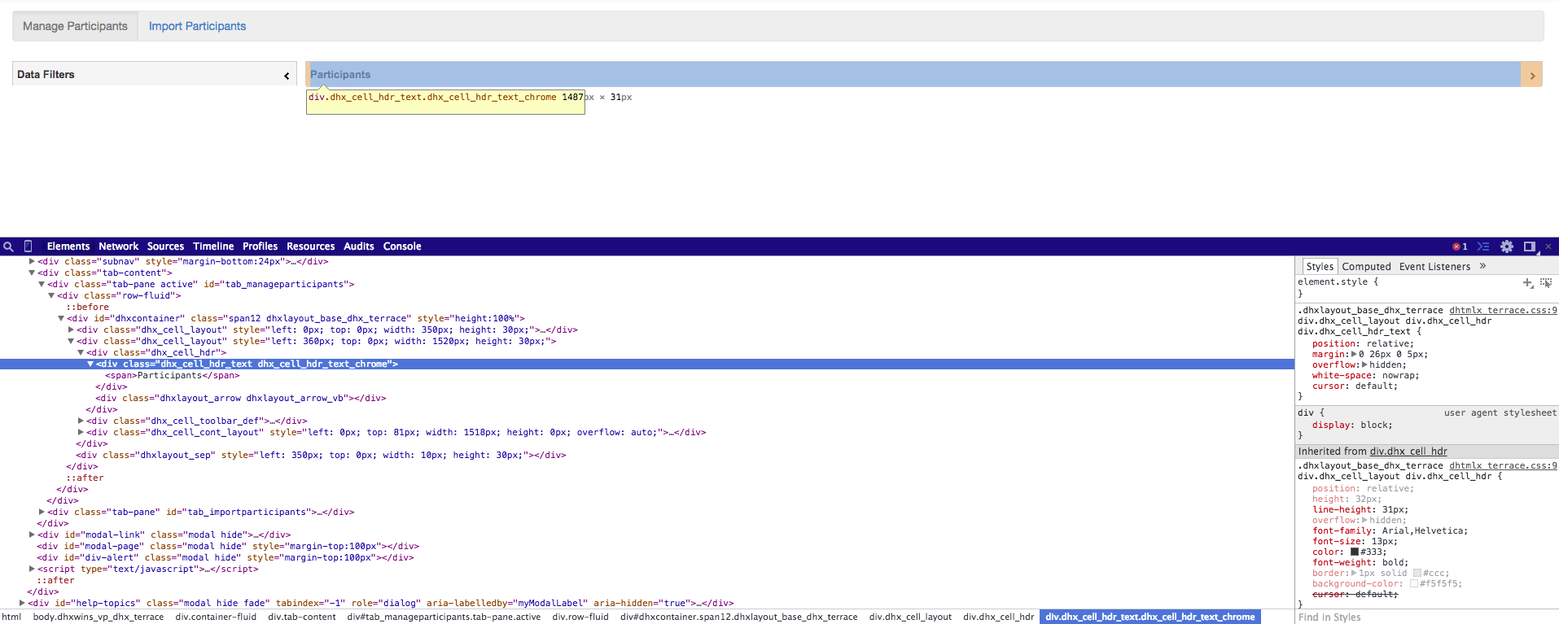
Task: Show the console drawer icon
Action: click(x=1483, y=247)
